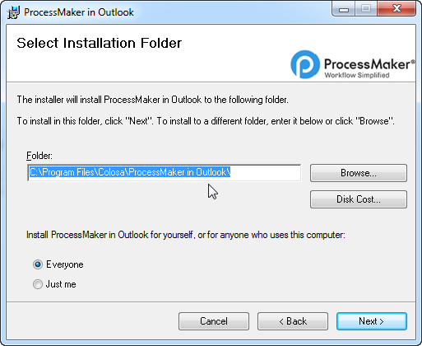Click the Select Installation Folder heading
The width and height of the screenshot is (422, 346).
tap(99, 43)
